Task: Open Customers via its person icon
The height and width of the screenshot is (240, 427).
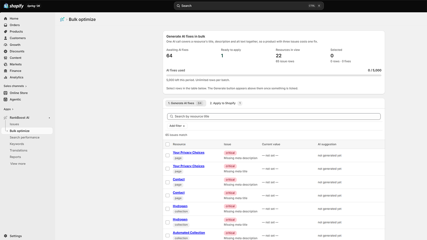Action: pyautogui.click(x=6, y=38)
